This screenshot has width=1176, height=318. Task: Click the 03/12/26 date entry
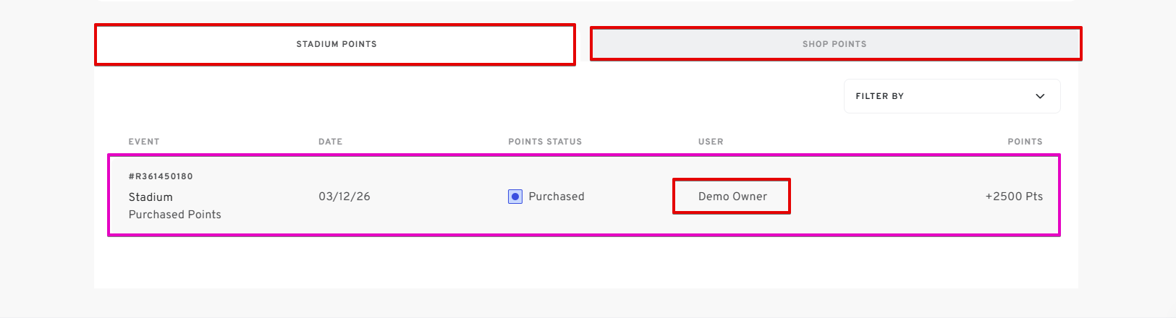coord(344,197)
